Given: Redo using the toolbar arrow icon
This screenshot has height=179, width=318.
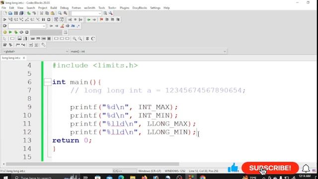Looking at the screenshot, I should [34, 13].
